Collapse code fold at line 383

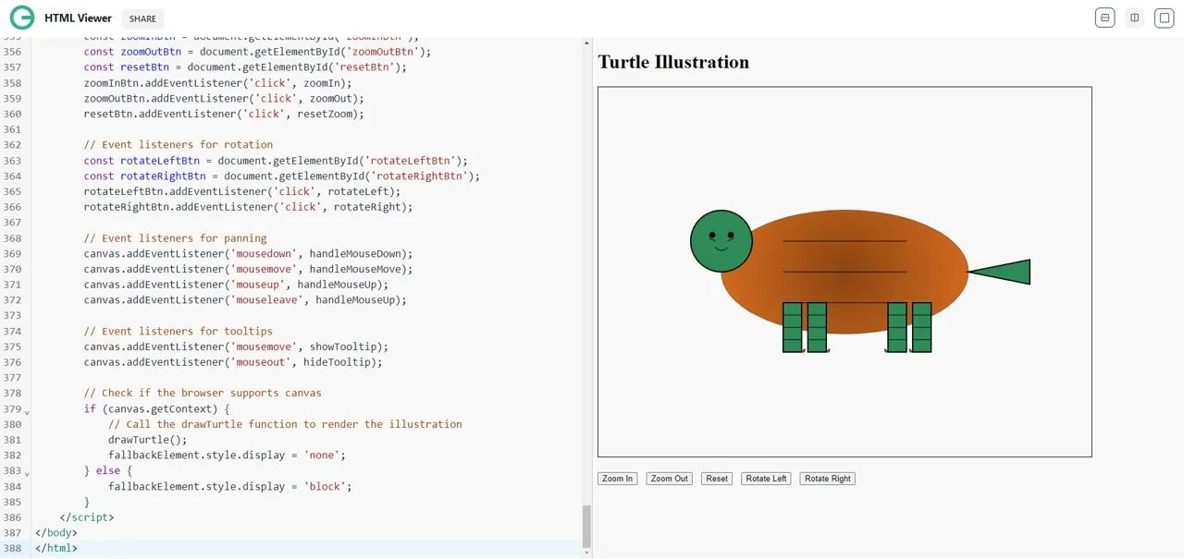pos(27,472)
